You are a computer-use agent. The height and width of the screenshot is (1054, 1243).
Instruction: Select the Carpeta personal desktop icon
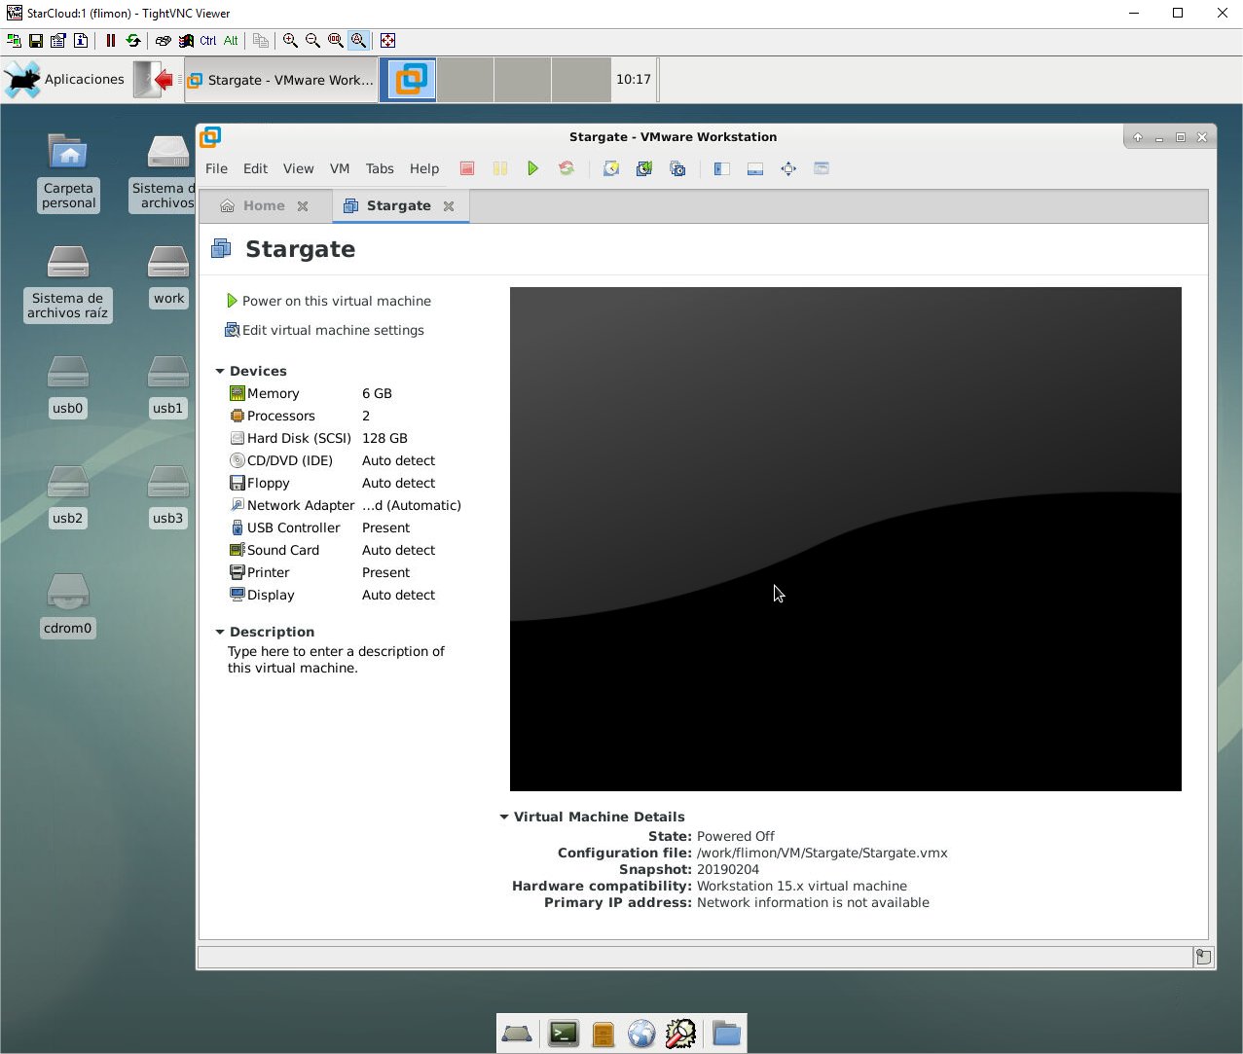(68, 172)
